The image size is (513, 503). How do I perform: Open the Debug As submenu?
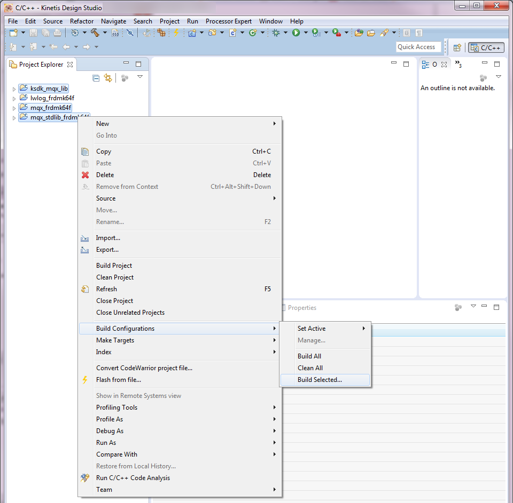pos(180,431)
